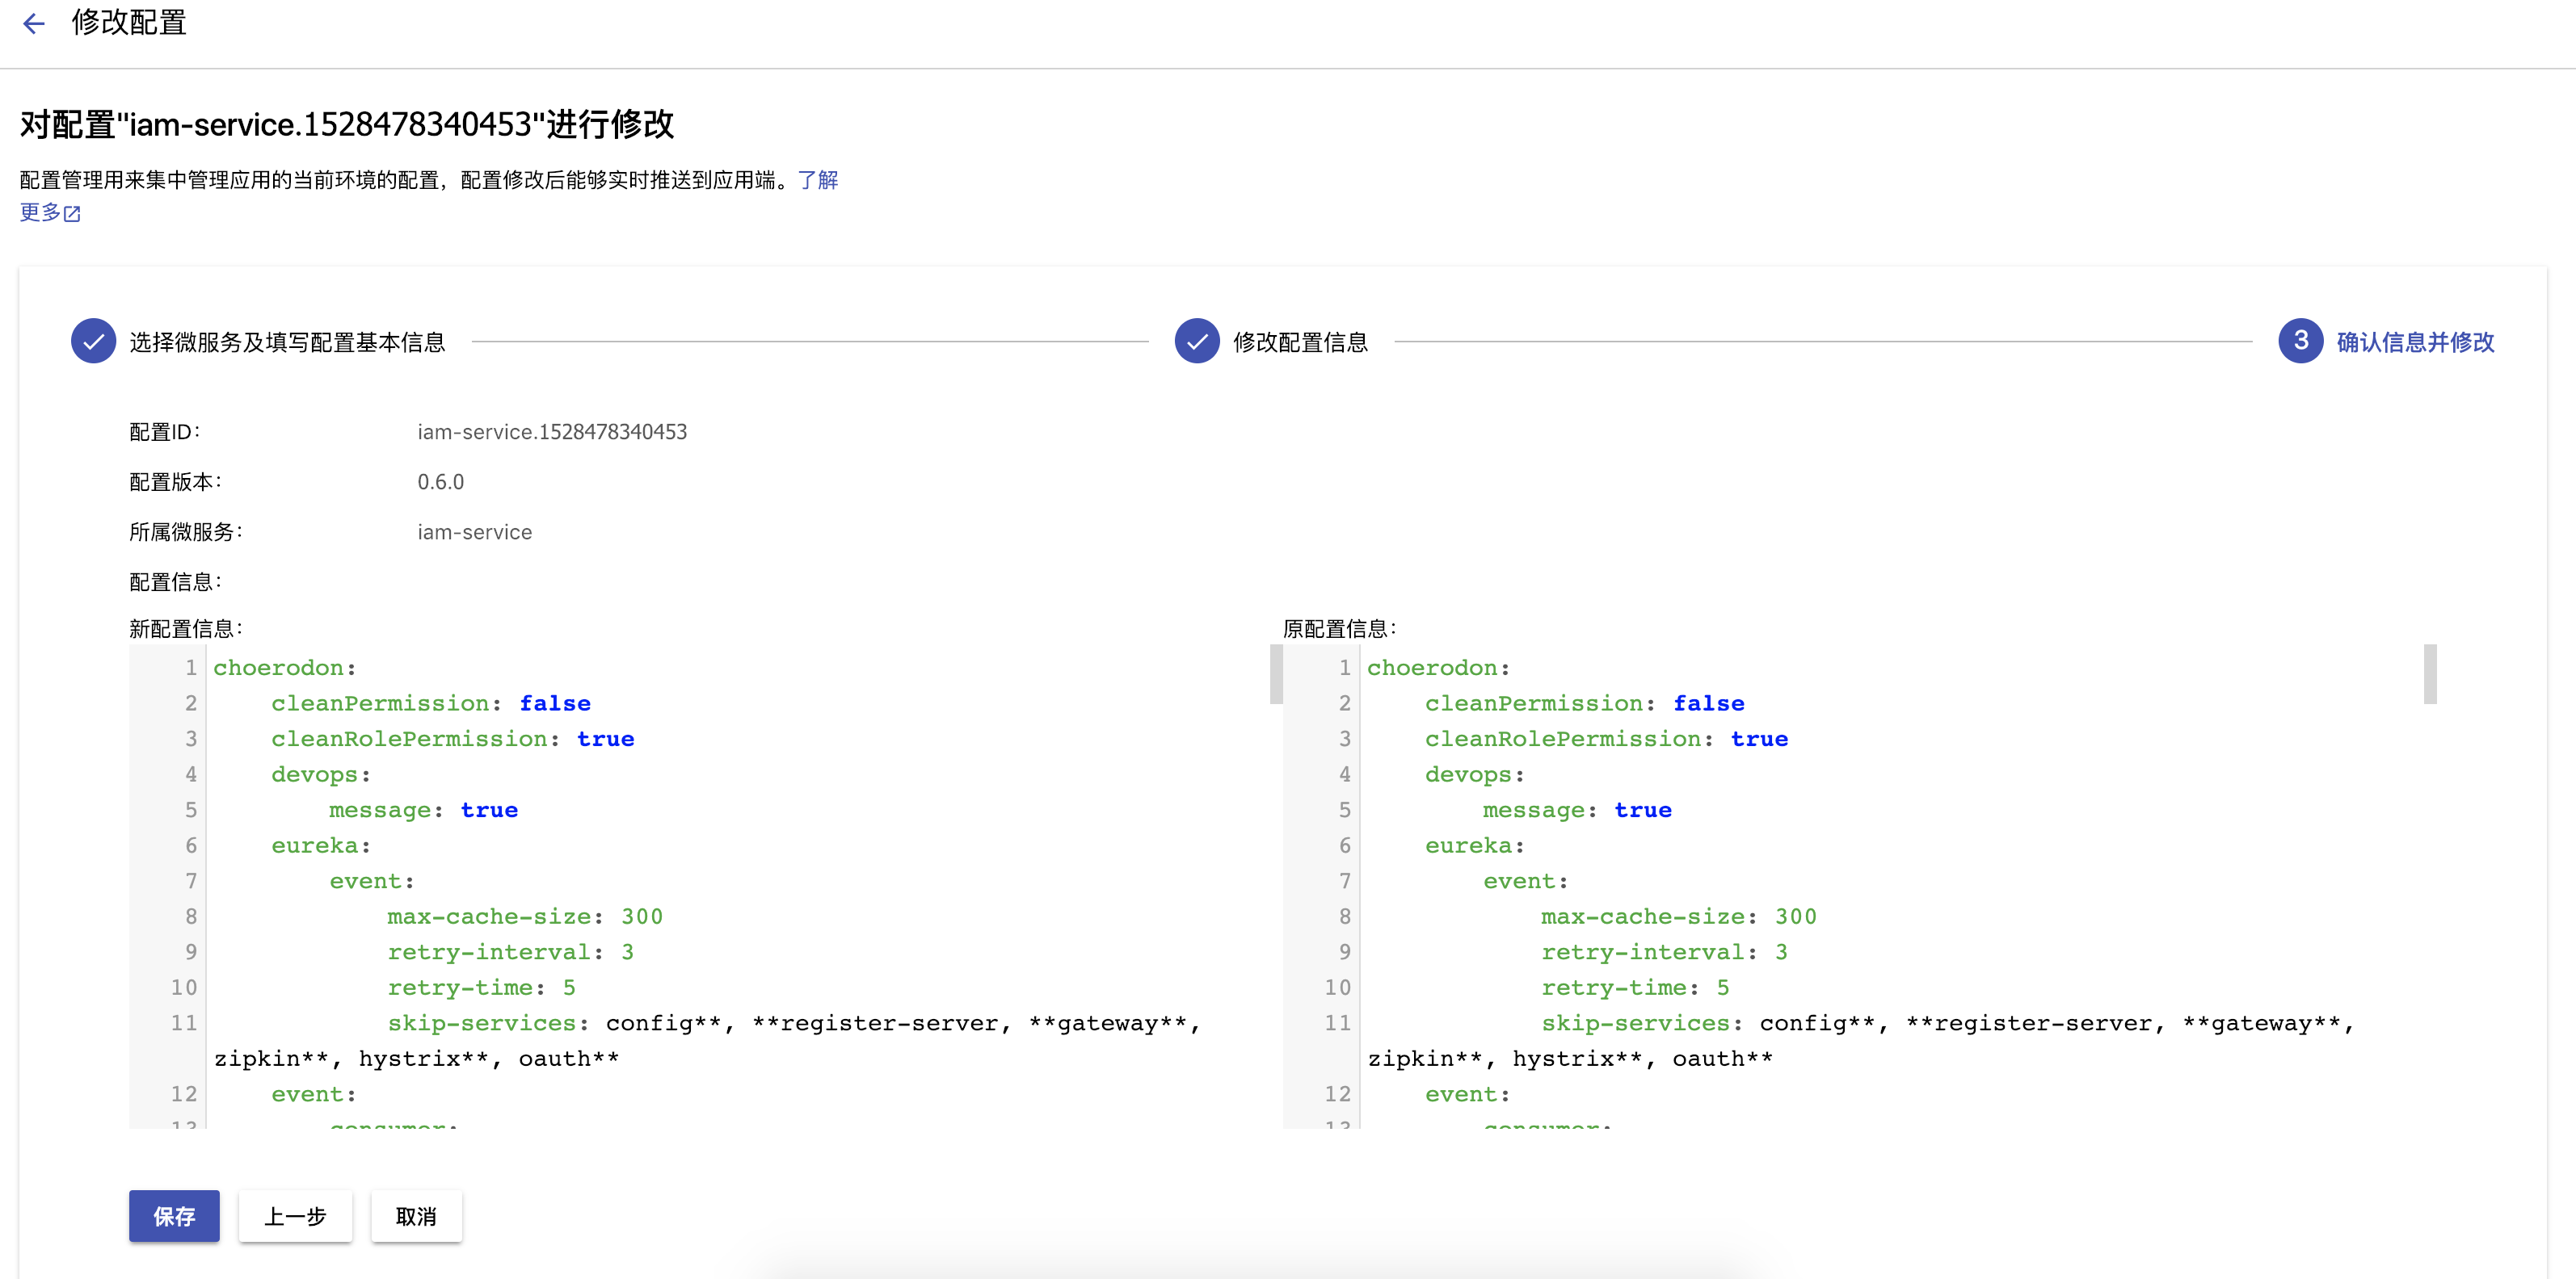Click the original config editor scrollbar thumb
Screen dimensions: 2576x1279
pyautogui.click(x=2429, y=674)
